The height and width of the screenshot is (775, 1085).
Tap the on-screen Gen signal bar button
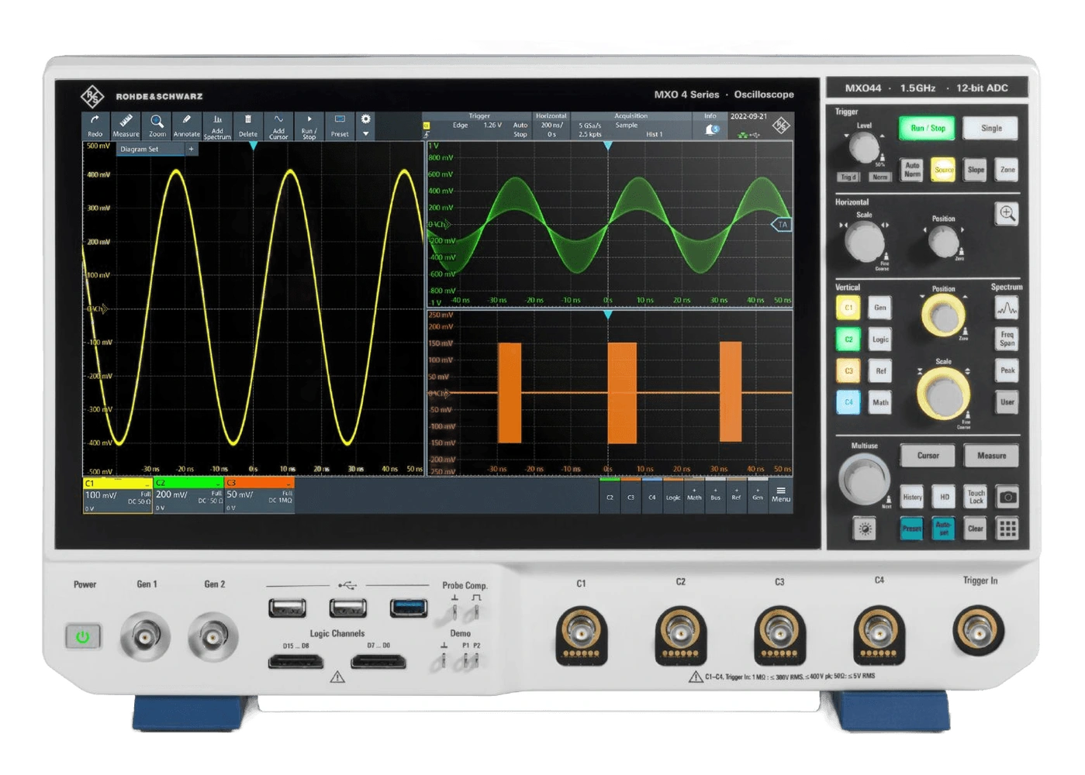click(757, 496)
